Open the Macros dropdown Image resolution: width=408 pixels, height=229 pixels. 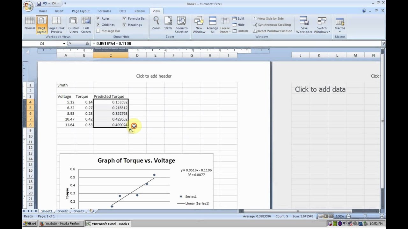[x=340, y=24]
